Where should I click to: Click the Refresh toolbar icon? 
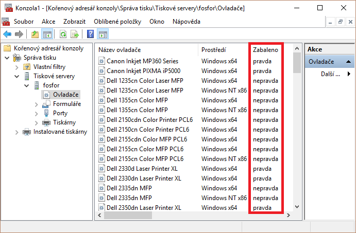click(x=63, y=34)
